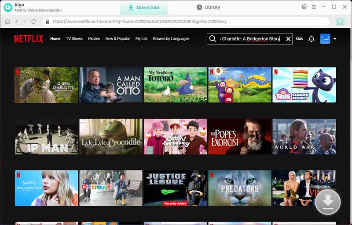
Task: Open True Rainbow Rescue thumbnail
Action: tap(304, 85)
